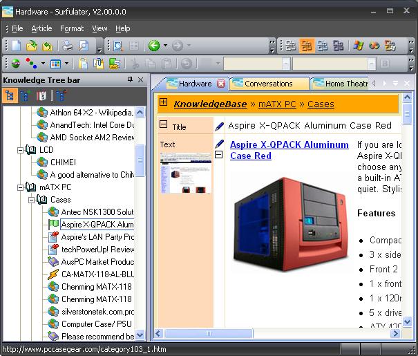The image size is (418, 356).
Task: Click the green ball with glasses icon
Action: point(16,64)
